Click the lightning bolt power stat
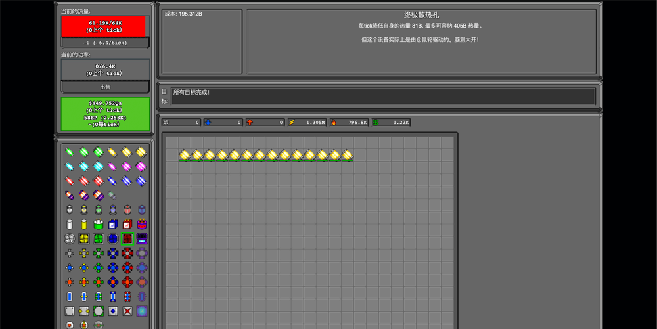The width and height of the screenshot is (657, 329). (x=307, y=123)
